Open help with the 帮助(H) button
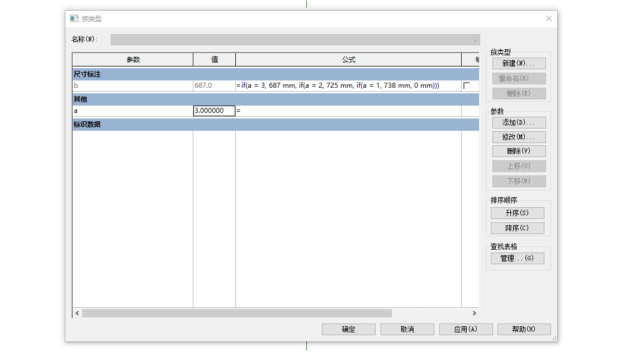Viewport: 626px width, 352px height. 524,329
